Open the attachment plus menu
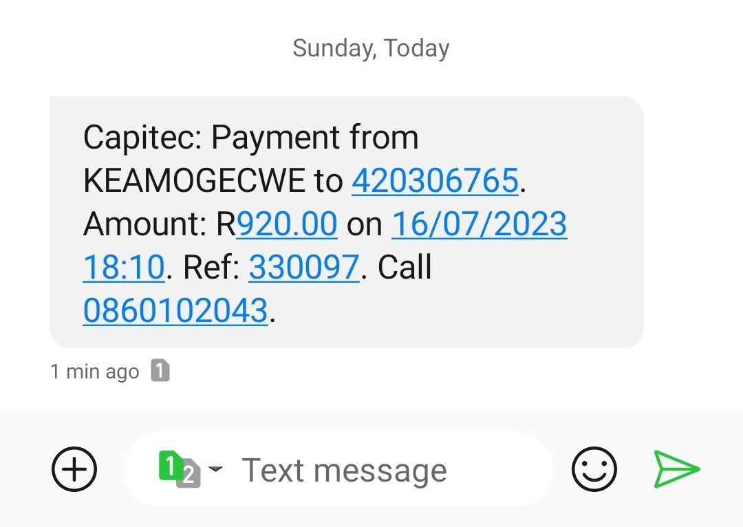The width and height of the screenshot is (743, 527). pyautogui.click(x=74, y=469)
